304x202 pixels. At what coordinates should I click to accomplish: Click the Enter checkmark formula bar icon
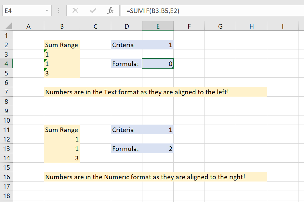tap(93, 11)
